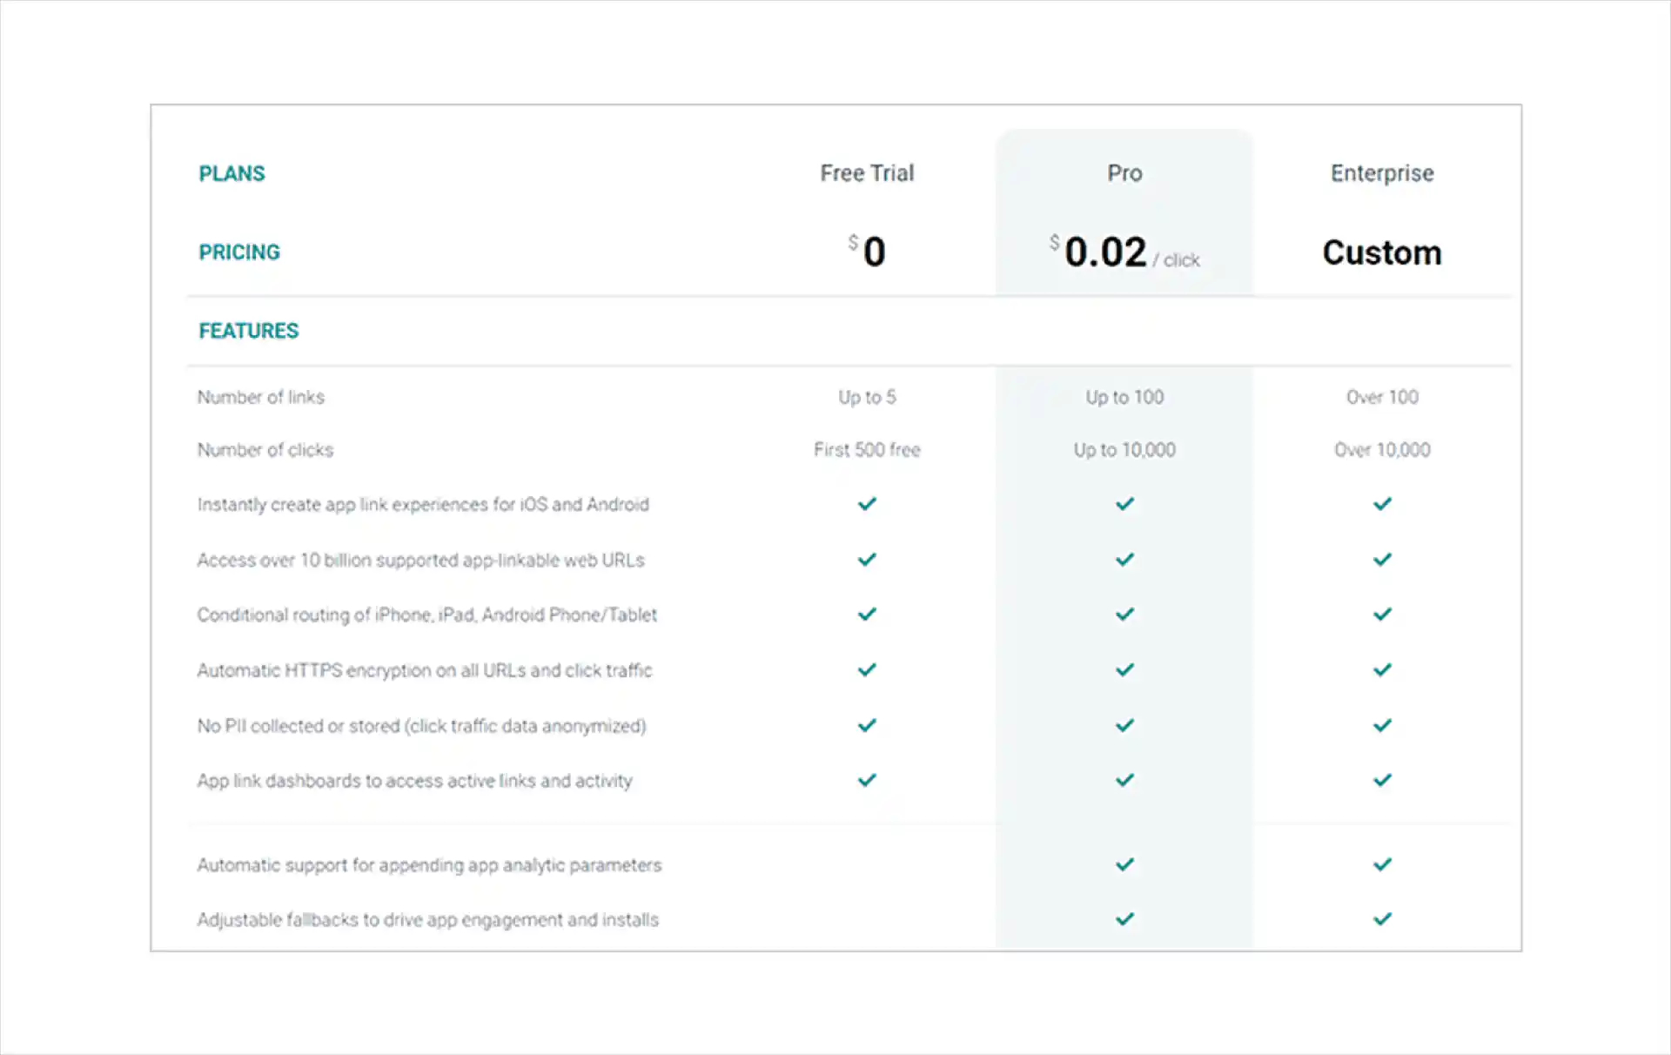Click 'First 500 free' clicks value

867,450
